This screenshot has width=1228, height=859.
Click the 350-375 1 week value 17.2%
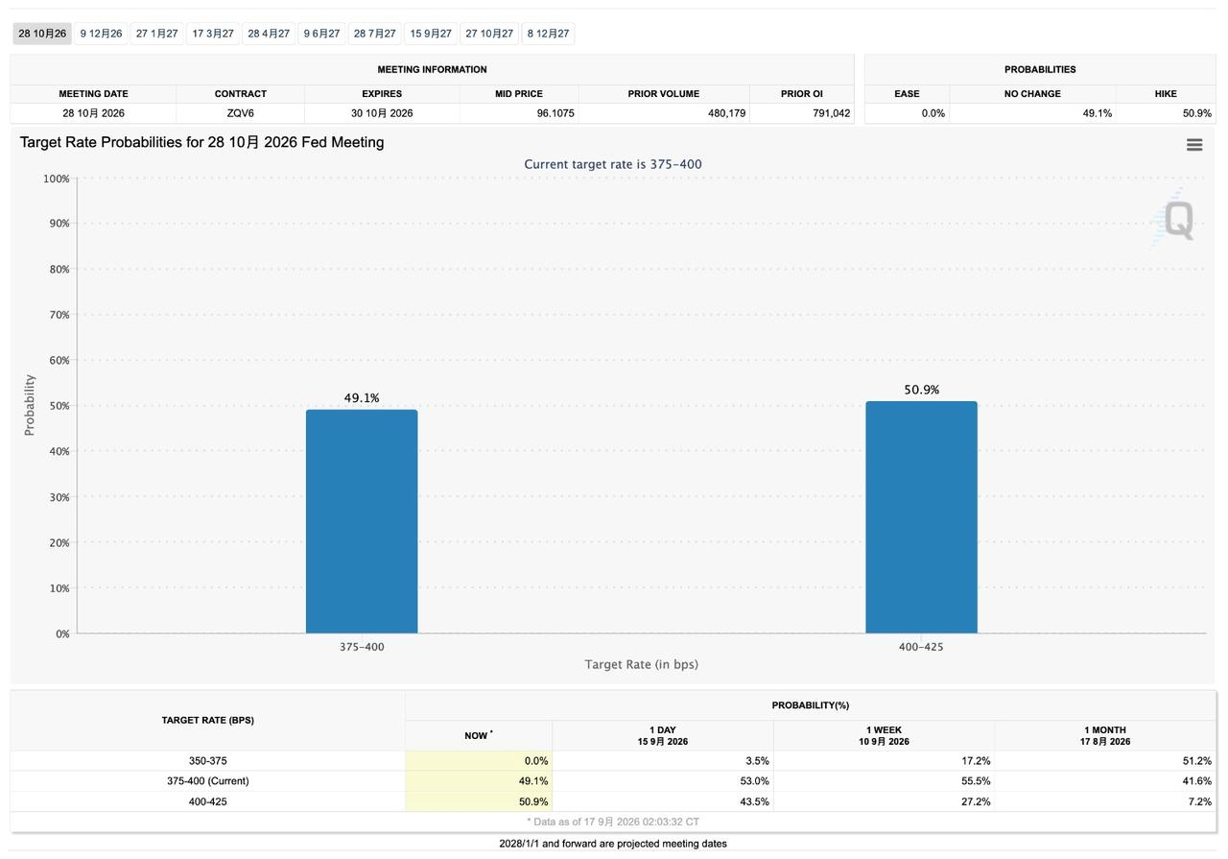click(884, 761)
